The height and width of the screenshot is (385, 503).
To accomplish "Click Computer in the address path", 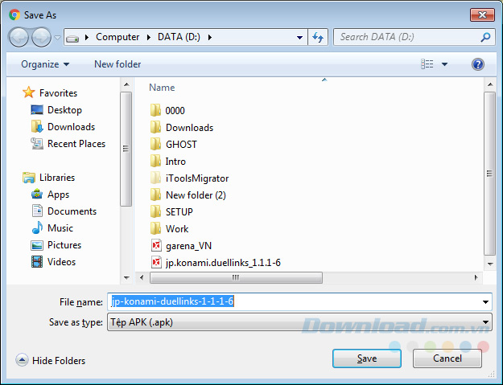I will coord(118,37).
